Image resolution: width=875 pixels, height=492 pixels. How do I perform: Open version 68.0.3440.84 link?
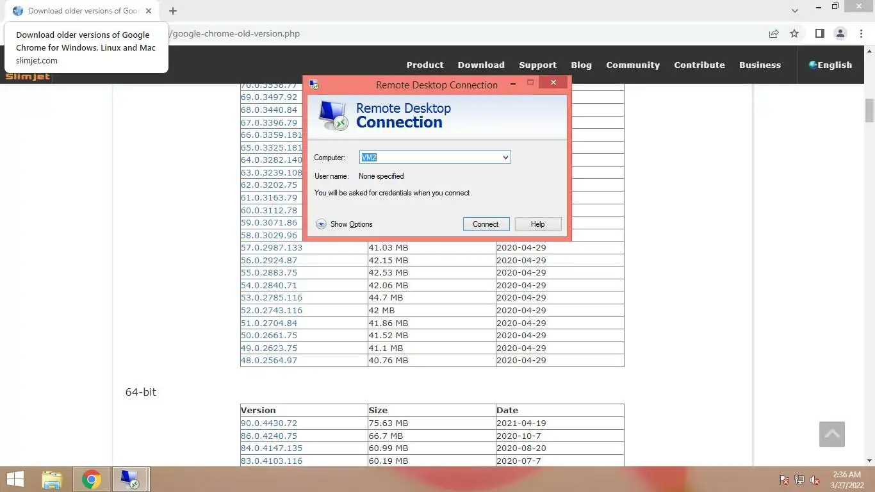click(x=269, y=110)
